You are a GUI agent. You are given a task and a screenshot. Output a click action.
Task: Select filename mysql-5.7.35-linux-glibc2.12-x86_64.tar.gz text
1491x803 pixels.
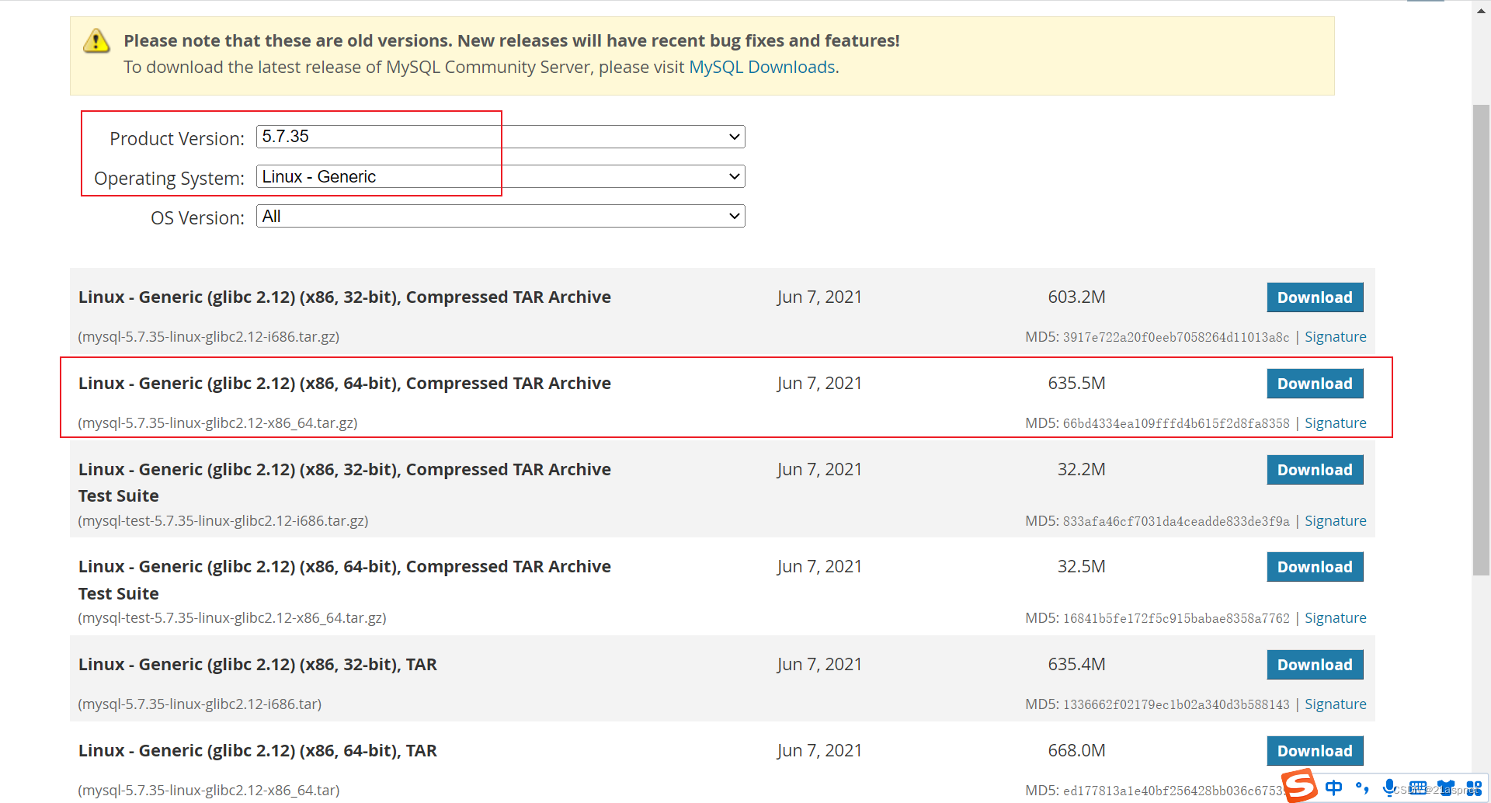pyautogui.click(x=217, y=423)
